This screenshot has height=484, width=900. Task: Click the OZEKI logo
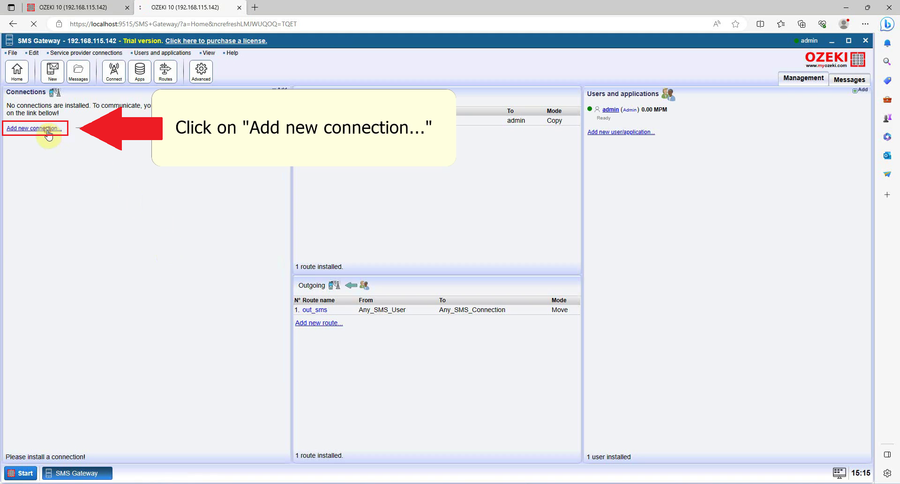point(835,60)
